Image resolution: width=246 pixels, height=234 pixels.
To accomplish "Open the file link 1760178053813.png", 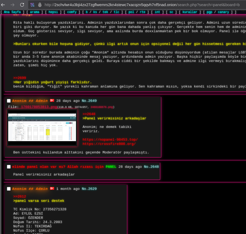I will pos(39,107).
